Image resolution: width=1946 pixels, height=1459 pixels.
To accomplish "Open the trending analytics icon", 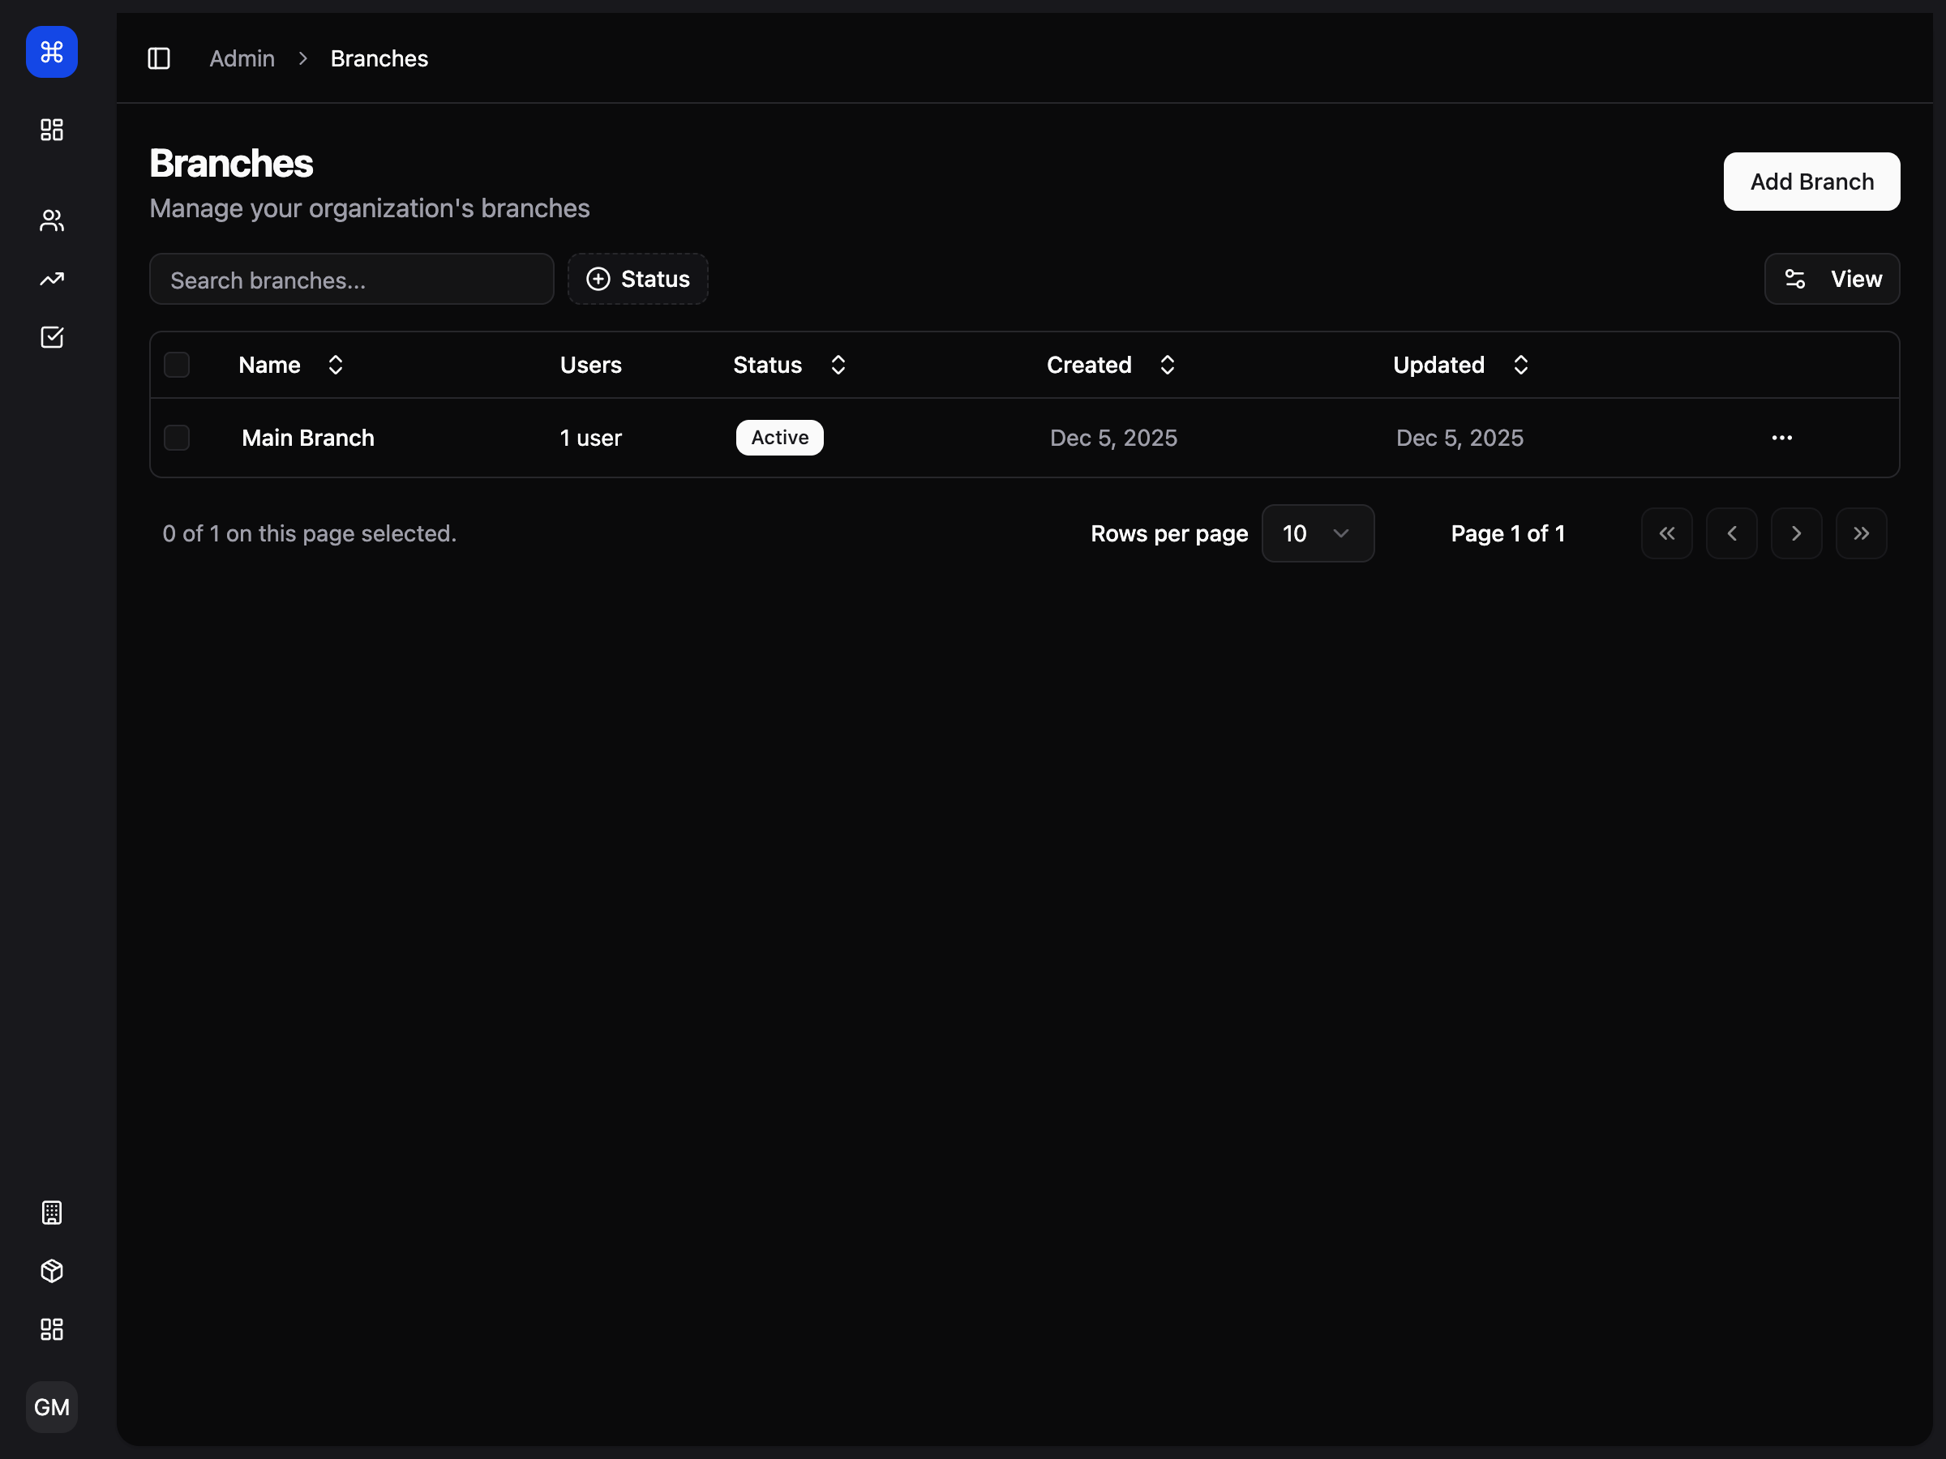I will point(51,279).
